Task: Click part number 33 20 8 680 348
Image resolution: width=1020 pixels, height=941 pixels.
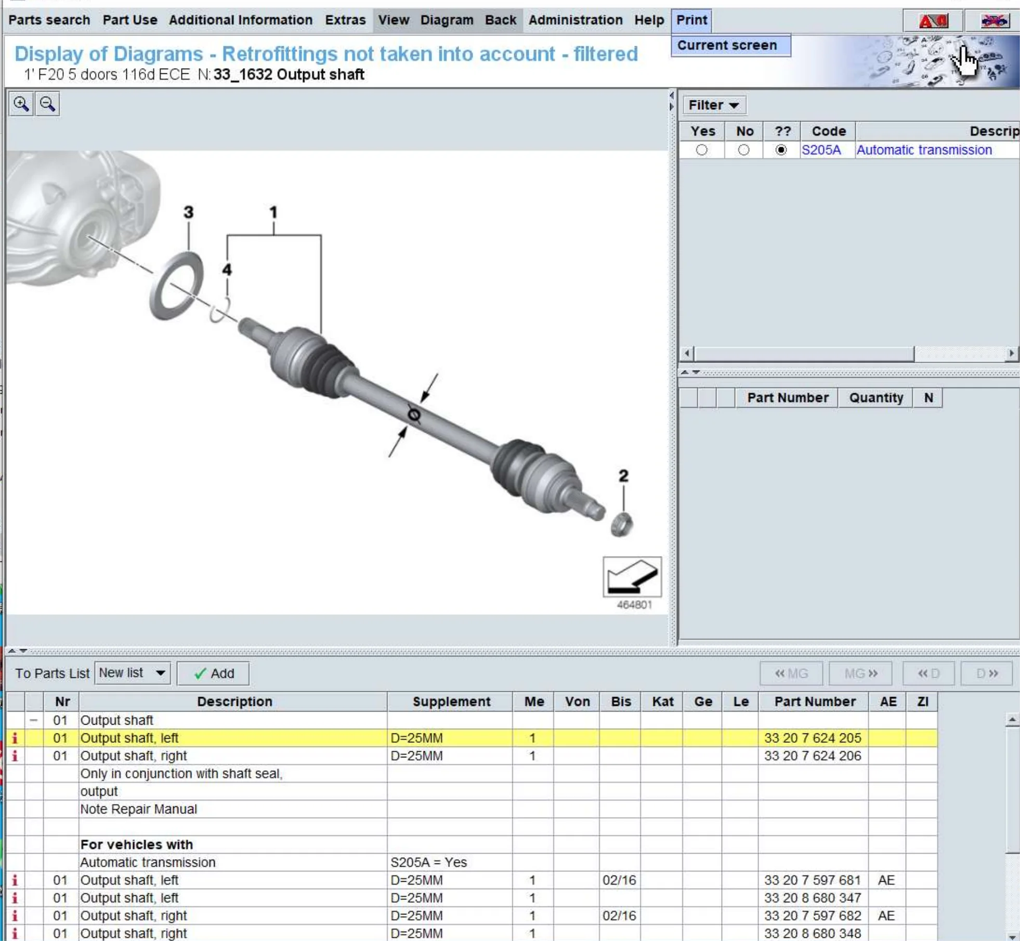Action: [x=813, y=933]
